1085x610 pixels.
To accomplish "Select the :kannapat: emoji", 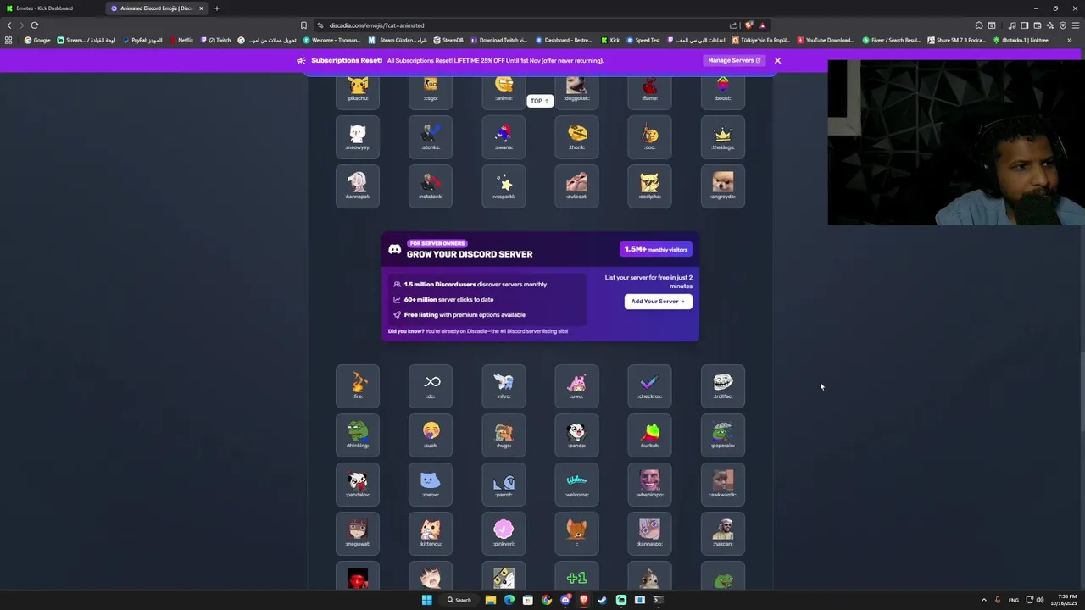I will [x=358, y=187].
